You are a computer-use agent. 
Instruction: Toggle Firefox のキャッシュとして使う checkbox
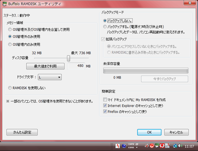[x=105, y=111]
